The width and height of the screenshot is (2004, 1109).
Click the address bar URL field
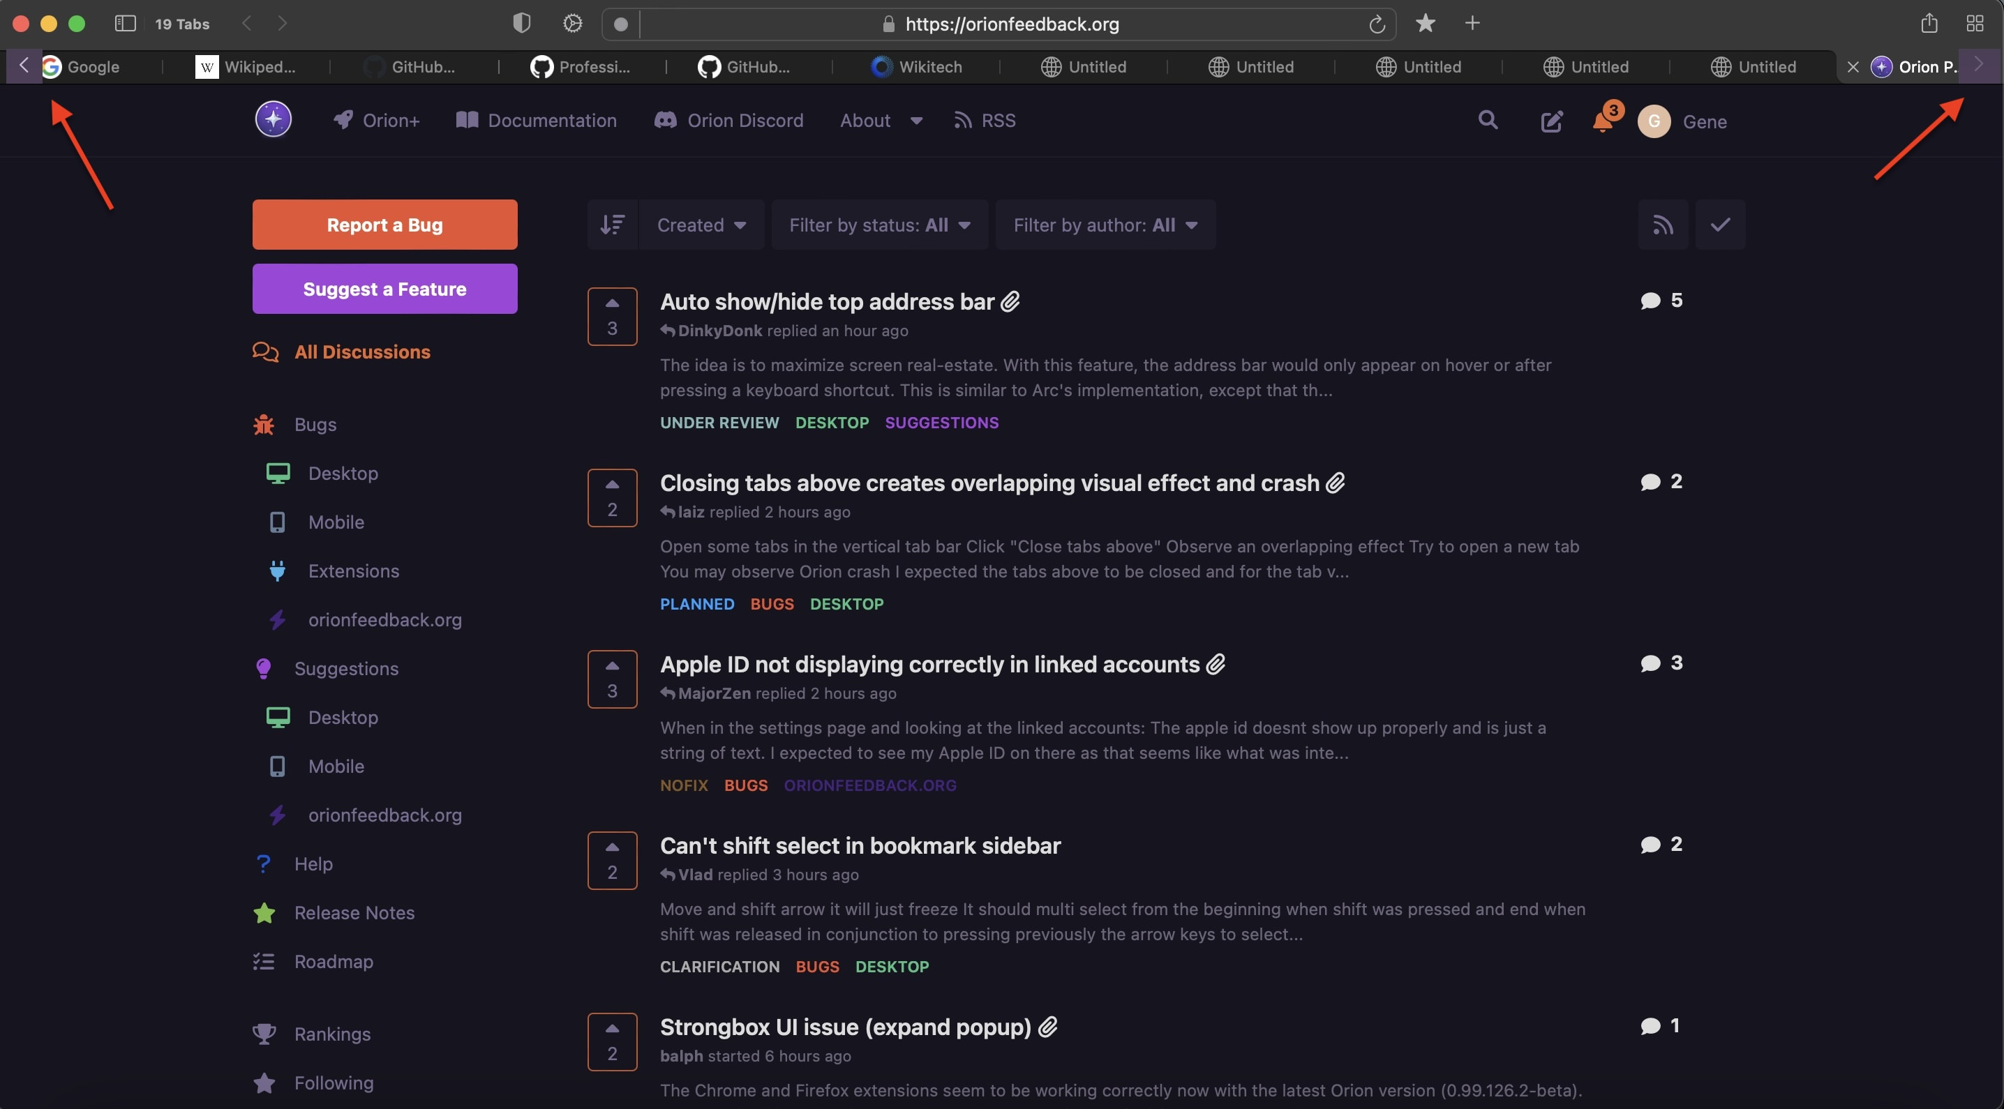coord(1011,24)
